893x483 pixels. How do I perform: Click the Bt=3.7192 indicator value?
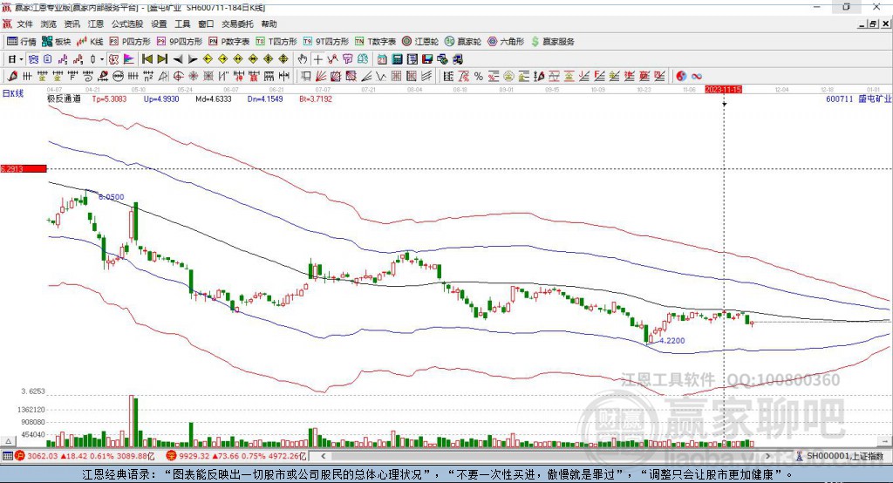(316, 99)
